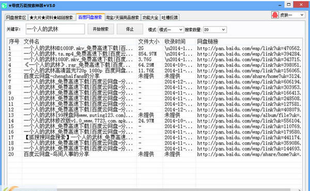Click the red QQ bell icon
The height and width of the screenshot is (191, 310).
tap(275, 15)
